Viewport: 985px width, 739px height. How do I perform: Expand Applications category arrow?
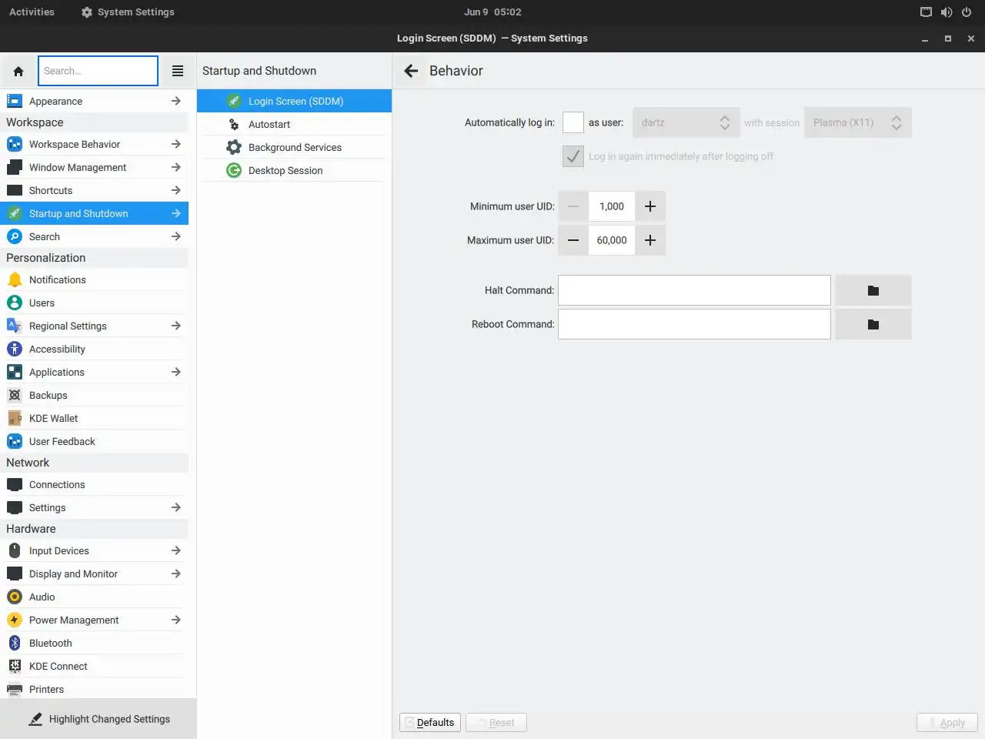click(x=176, y=372)
